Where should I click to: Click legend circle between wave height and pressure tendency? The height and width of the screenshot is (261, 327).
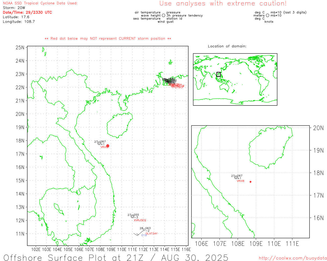click(163, 16)
